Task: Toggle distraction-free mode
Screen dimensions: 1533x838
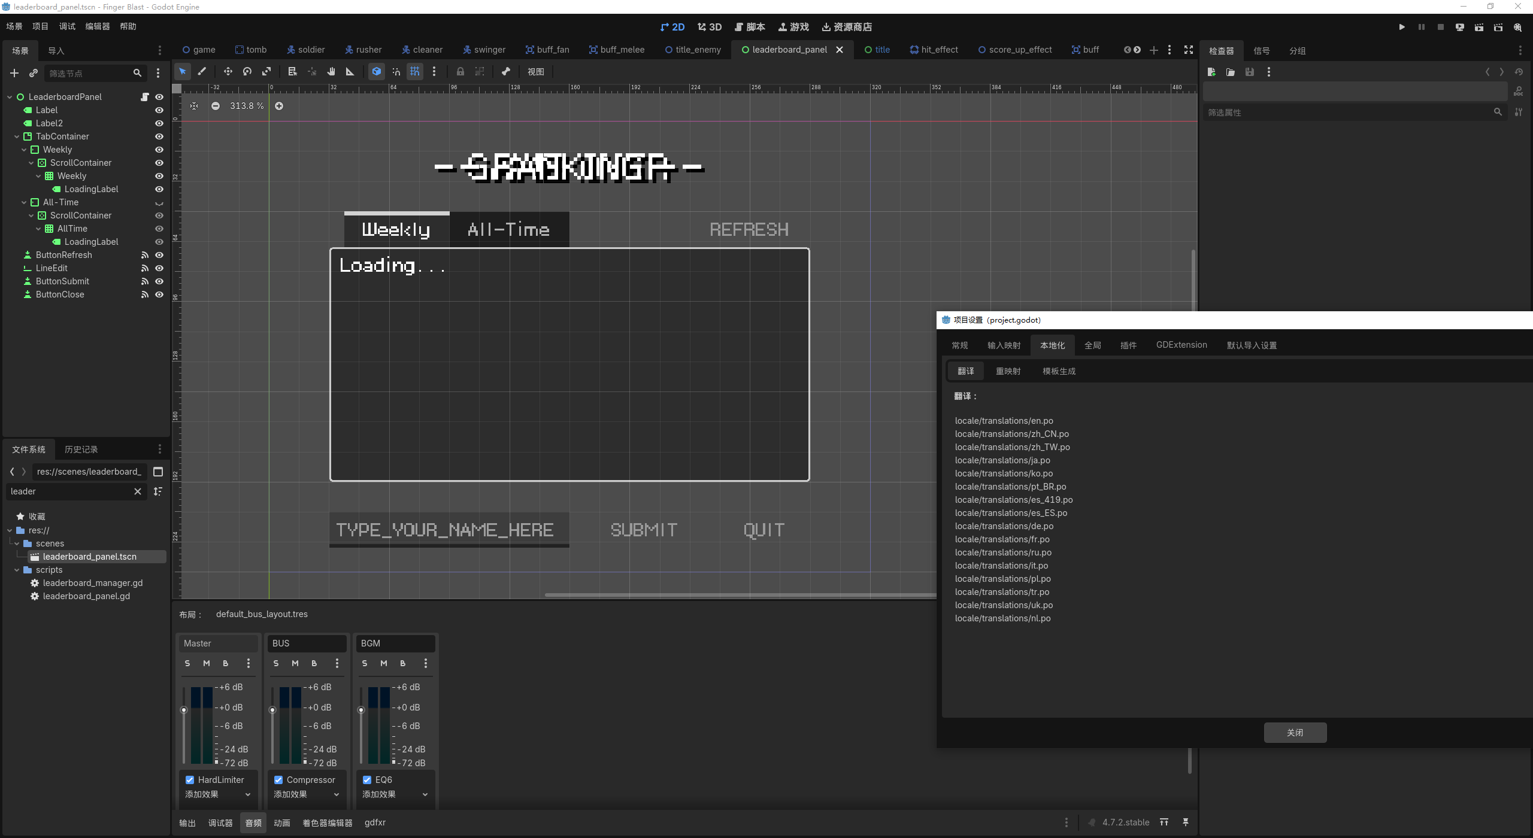Action: click(1189, 50)
